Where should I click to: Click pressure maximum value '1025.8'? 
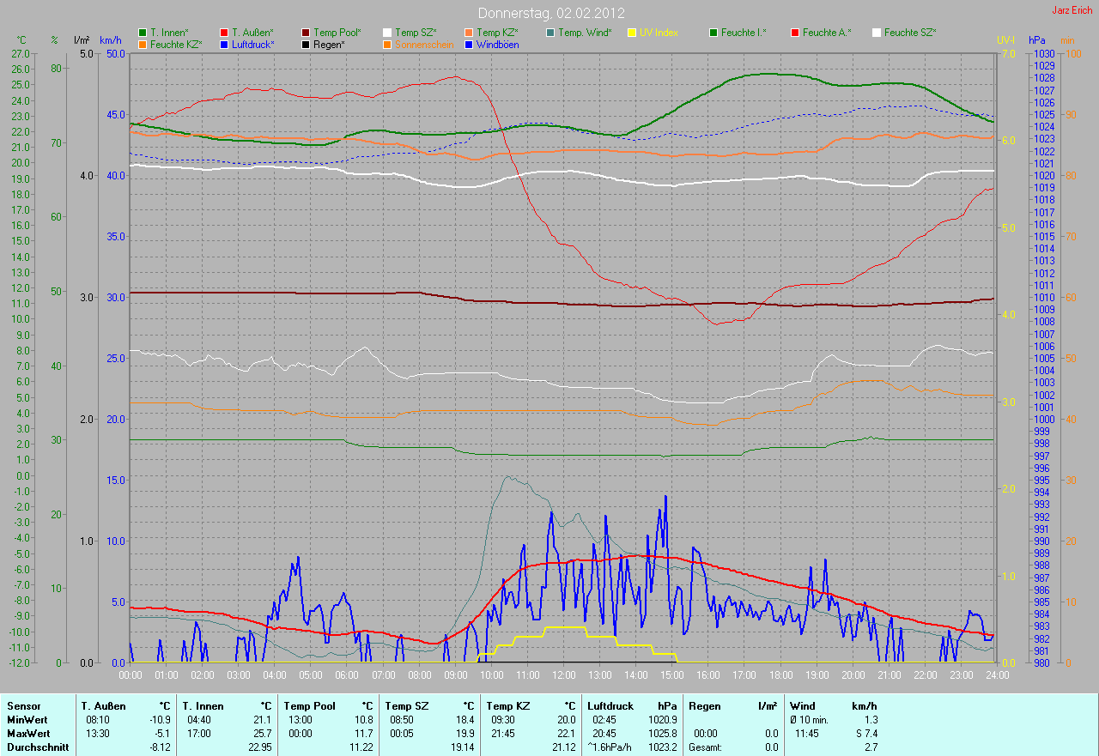(663, 734)
